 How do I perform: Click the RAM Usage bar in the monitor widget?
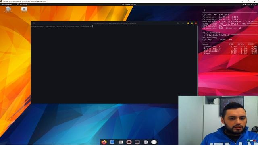254,21
